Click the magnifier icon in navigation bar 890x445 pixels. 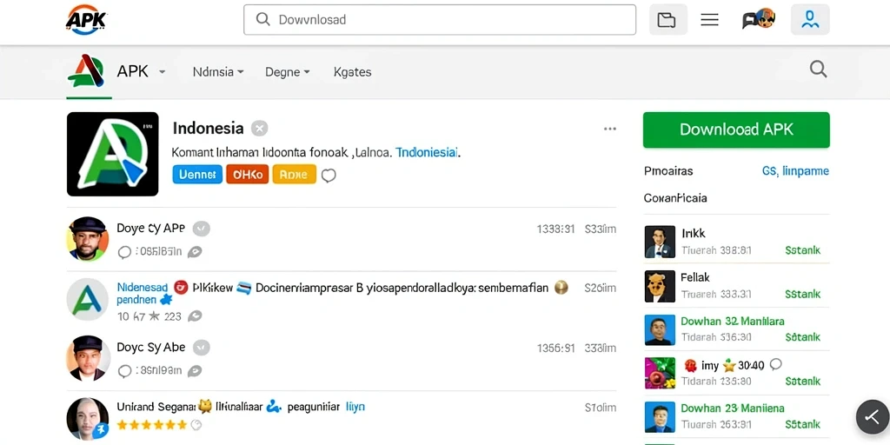tap(818, 70)
